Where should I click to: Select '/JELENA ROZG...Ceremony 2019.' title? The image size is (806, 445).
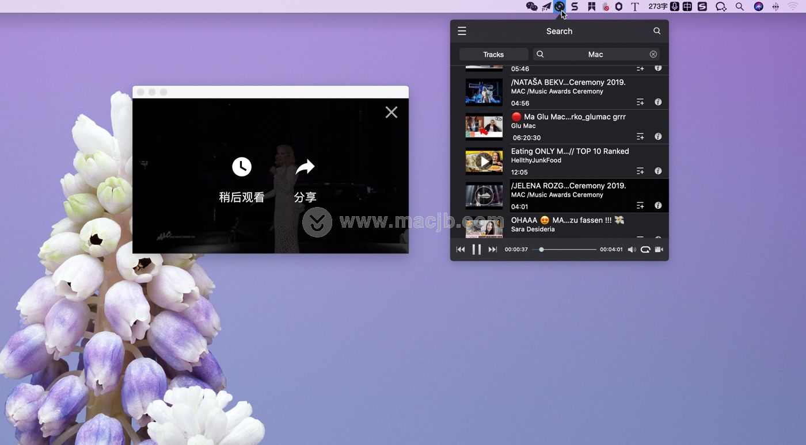click(x=568, y=186)
